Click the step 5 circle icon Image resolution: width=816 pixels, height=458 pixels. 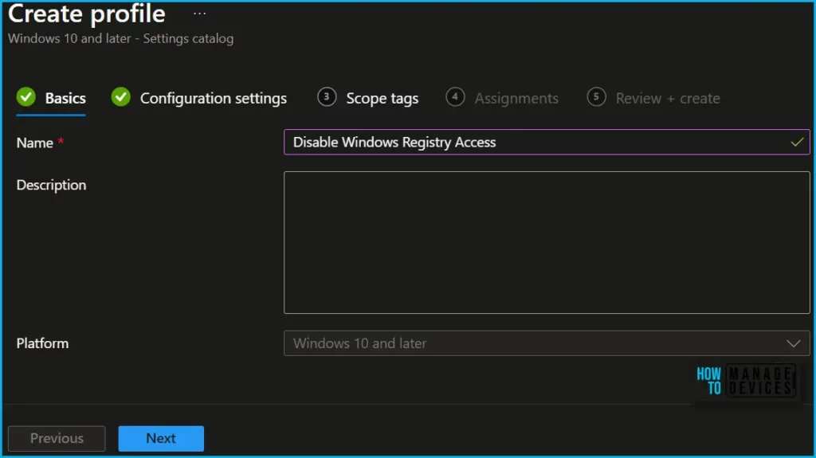[596, 97]
